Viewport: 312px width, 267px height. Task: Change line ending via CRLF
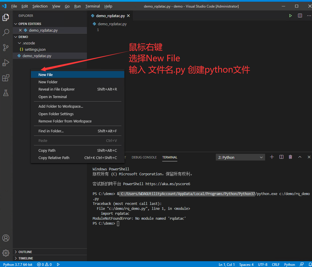pos(275,264)
